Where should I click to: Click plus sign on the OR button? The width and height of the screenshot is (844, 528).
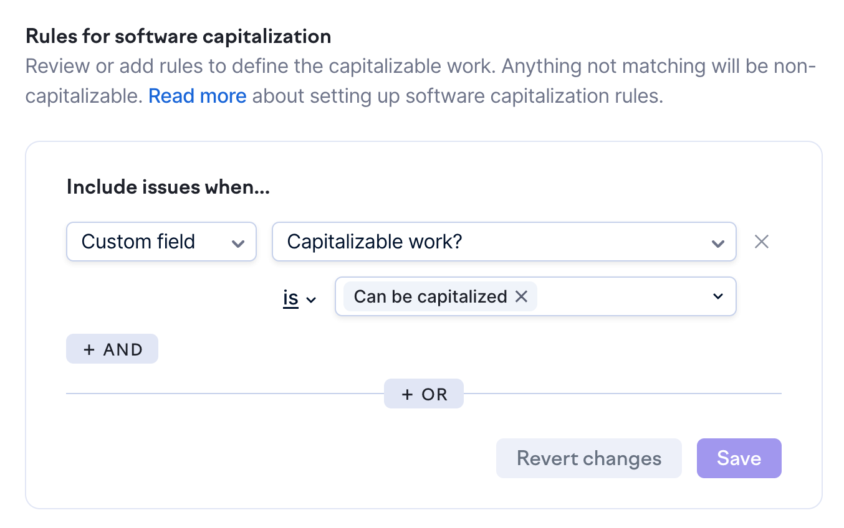tap(407, 394)
